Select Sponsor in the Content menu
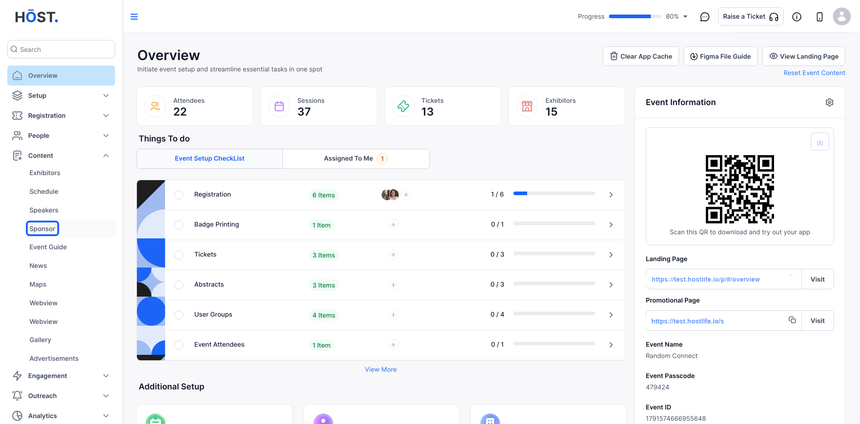The width and height of the screenshot is (860, 424). click(x=42, y=229)
